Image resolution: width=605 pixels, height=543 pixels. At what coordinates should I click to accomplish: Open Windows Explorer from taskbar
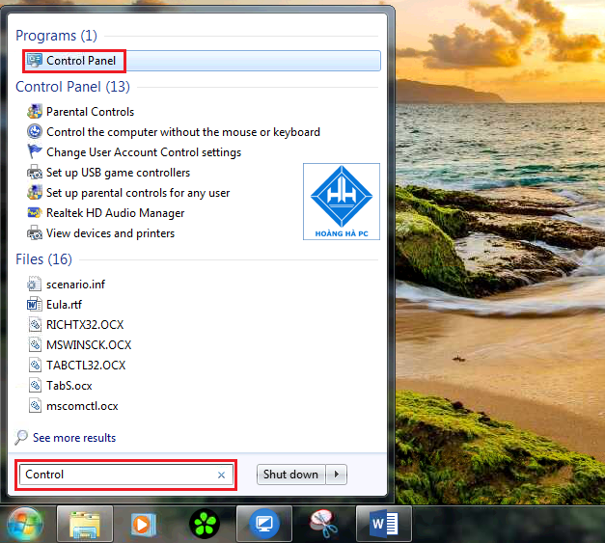[x=85, y=525]
